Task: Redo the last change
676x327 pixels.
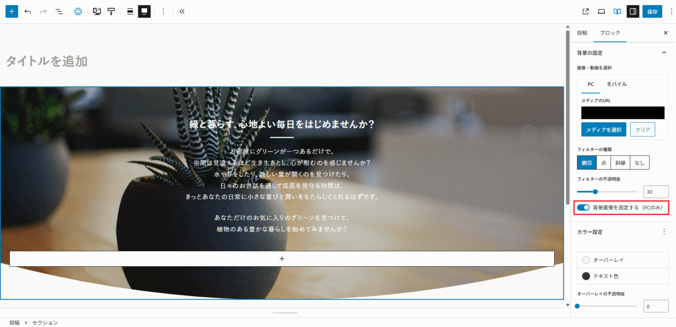Action: coord(43,11)
